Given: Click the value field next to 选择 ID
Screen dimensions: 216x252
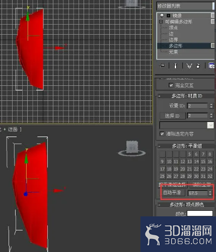Looking at the screenshot, I should pyautogui.click(x=197, y=115).
